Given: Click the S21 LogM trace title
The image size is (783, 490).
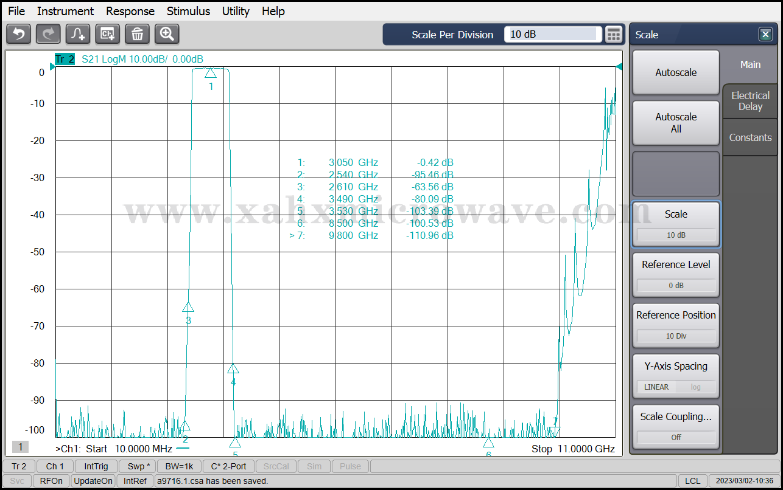Looking at the screenshot, I should coord(142,59).
